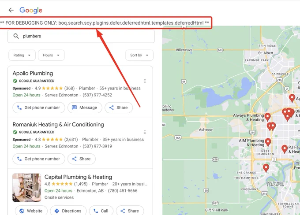Click Romaniuk Google Guaranteed checkmark badge
Viewport: 300px width, 215px height.
15,132
